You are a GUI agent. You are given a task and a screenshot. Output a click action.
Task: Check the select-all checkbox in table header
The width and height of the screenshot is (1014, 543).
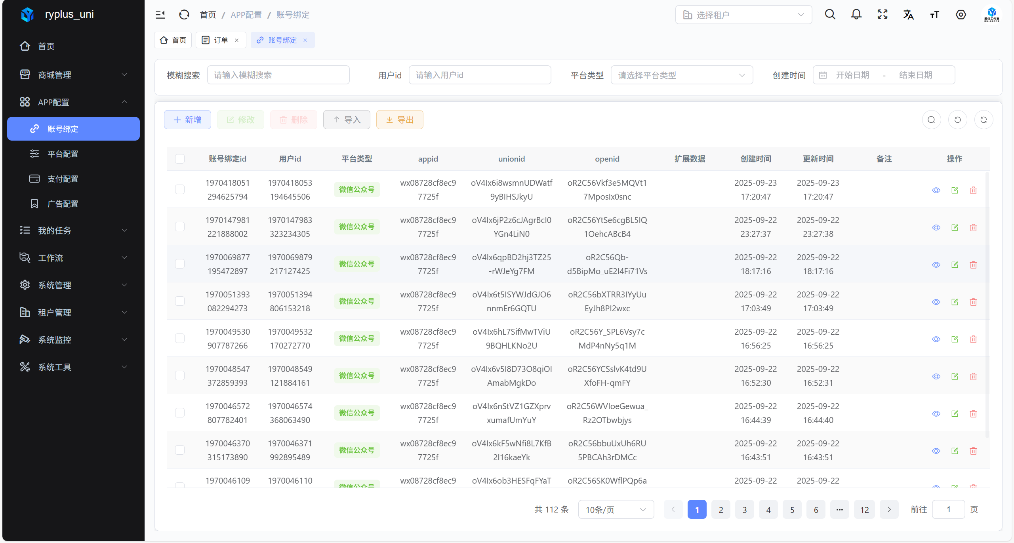(180, 159)
